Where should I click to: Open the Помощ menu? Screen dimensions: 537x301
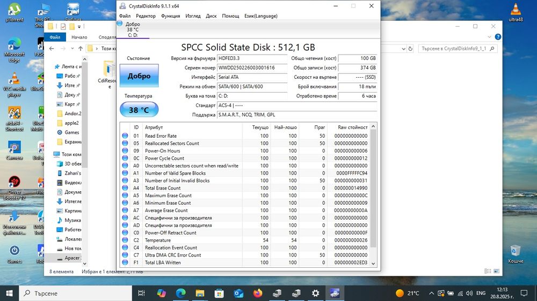pos(230,16)
